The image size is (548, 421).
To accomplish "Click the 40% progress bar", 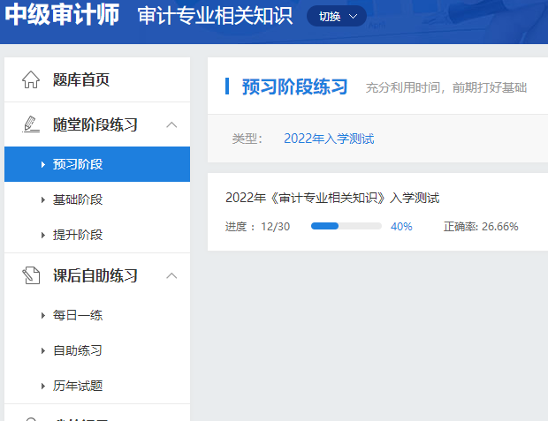I will click(x=346, y=226).
